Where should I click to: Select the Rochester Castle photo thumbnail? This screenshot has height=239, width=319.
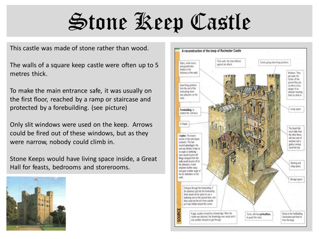pos(36,204)
